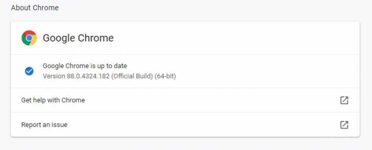Click gray page background below the card

[185, 144]
